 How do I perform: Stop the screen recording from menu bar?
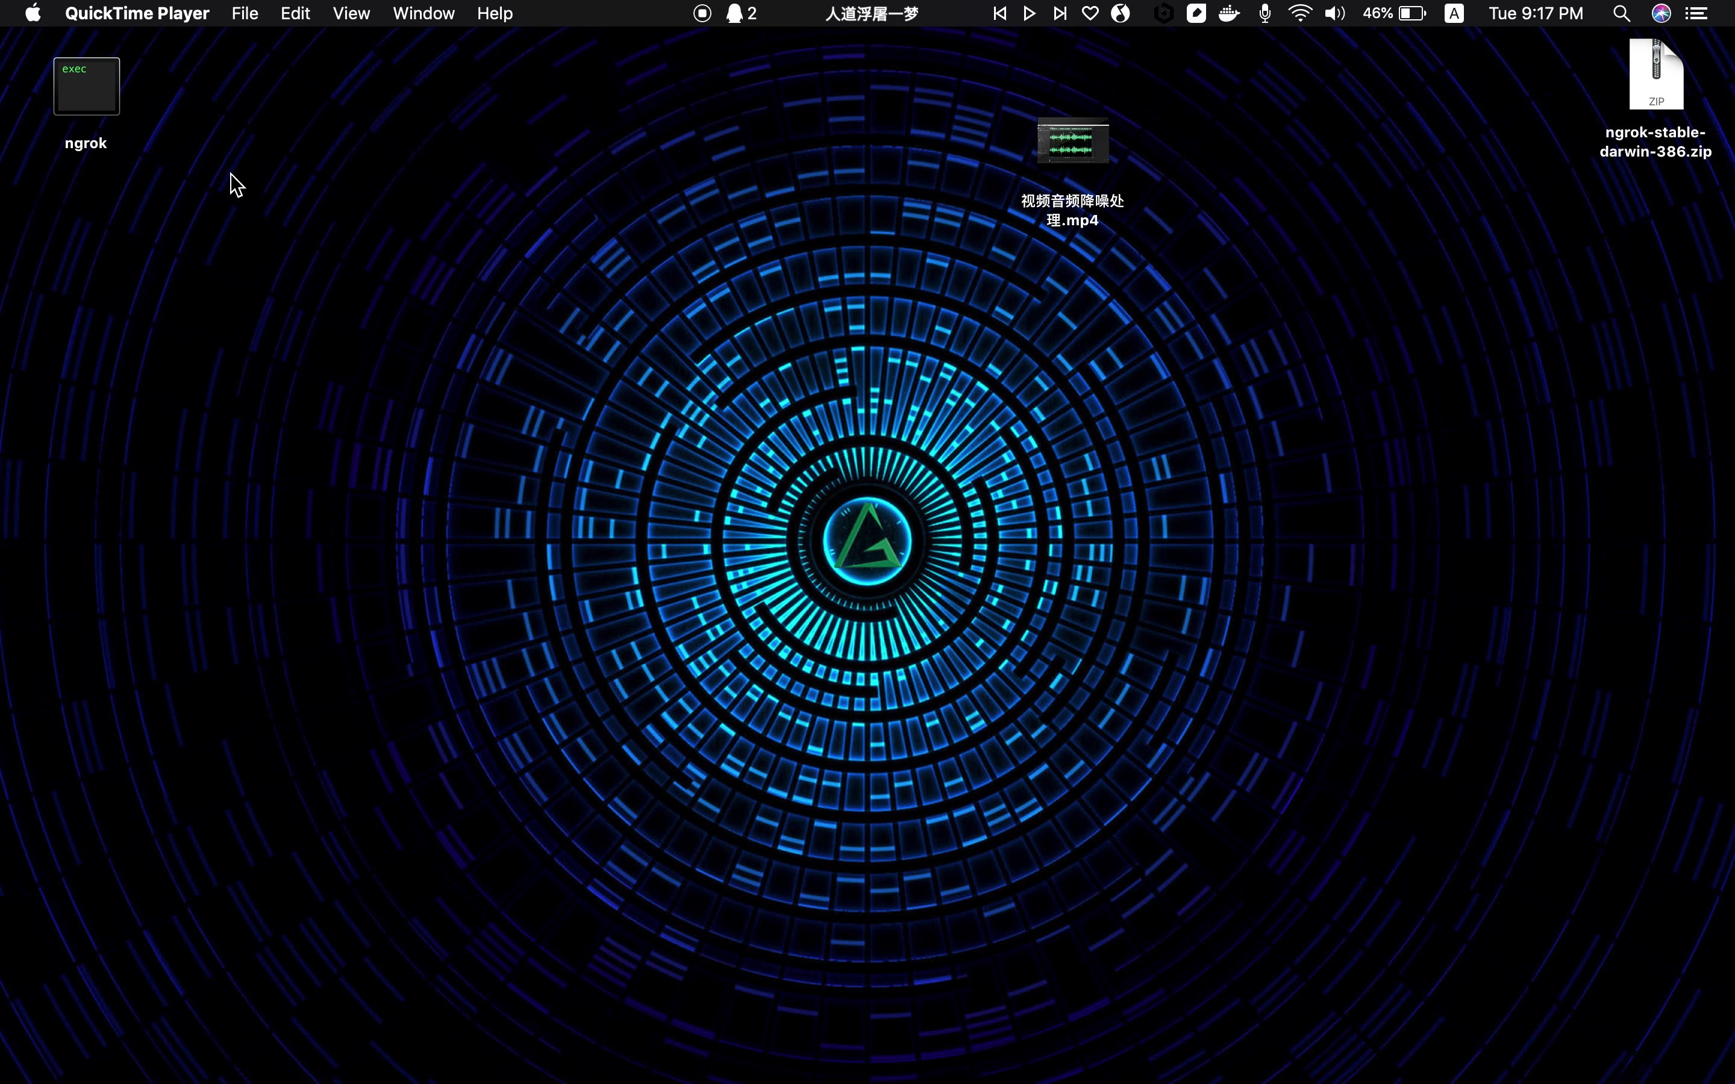[x=702, y=14]
